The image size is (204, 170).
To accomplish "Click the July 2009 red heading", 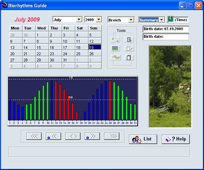I will (x=27, y=19).
